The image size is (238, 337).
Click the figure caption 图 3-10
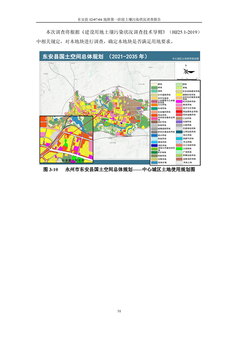pyautogui.click(x=50, y=170)
